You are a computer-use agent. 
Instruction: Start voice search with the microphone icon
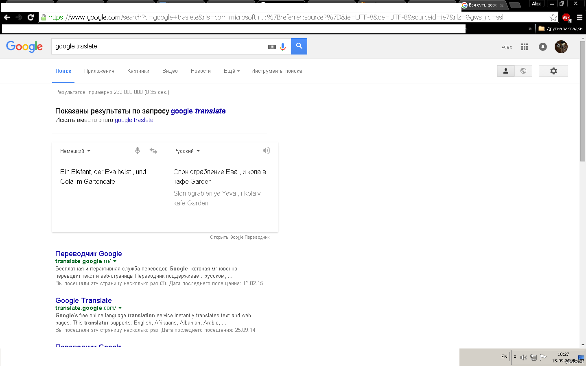tap(283, 47)
